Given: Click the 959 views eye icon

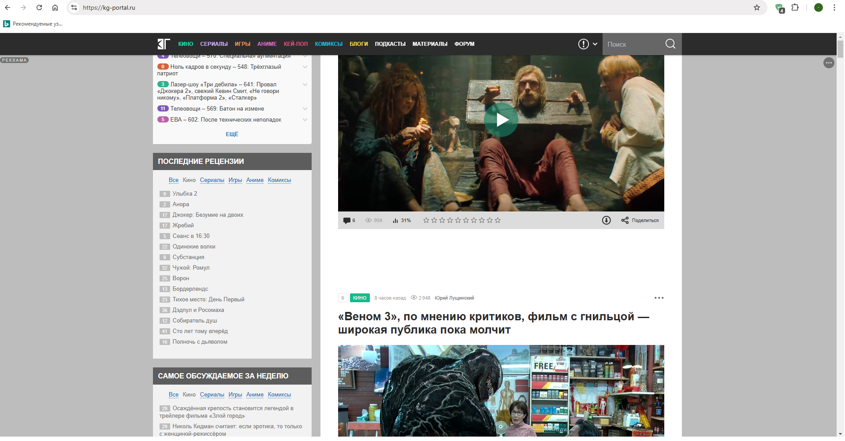Looking at the screenshot, I should point(369,220).
